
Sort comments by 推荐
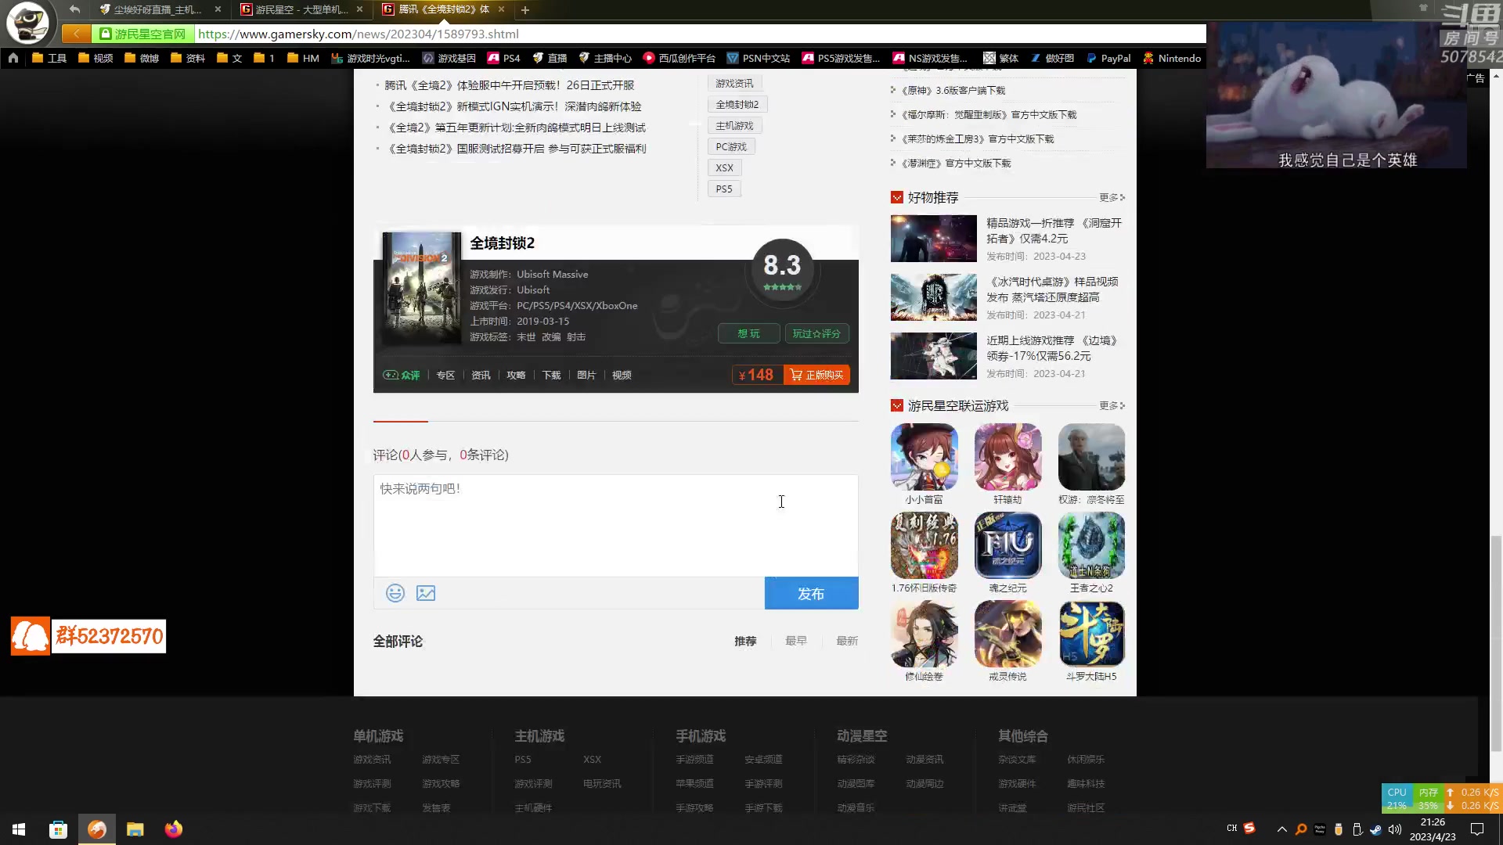click(x=745, y=641)
